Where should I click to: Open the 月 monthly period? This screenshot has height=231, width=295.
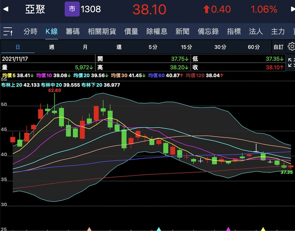85,47
